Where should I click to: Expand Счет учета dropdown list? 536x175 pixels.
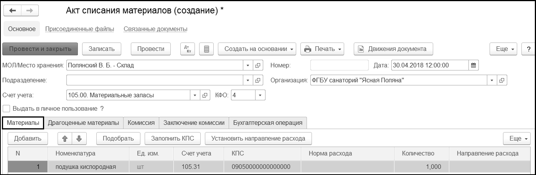[x=195, y=95]
